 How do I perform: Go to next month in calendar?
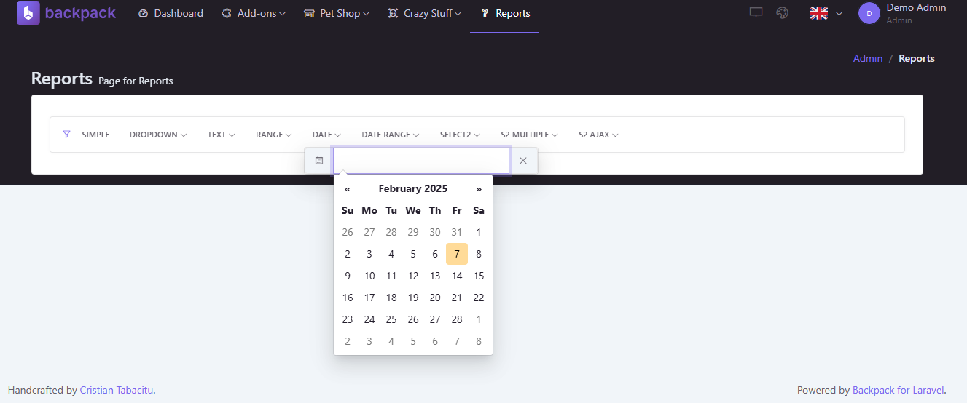click(x=479, y=189)
